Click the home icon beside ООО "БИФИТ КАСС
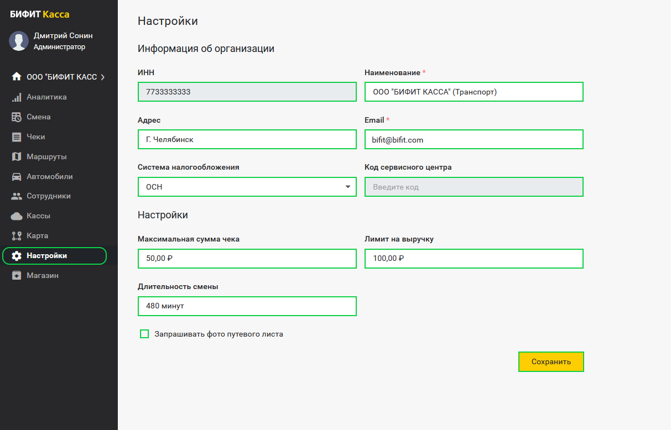Image resolution: width=671 pixels, height=430 pixels. click(x=17, y=77)
